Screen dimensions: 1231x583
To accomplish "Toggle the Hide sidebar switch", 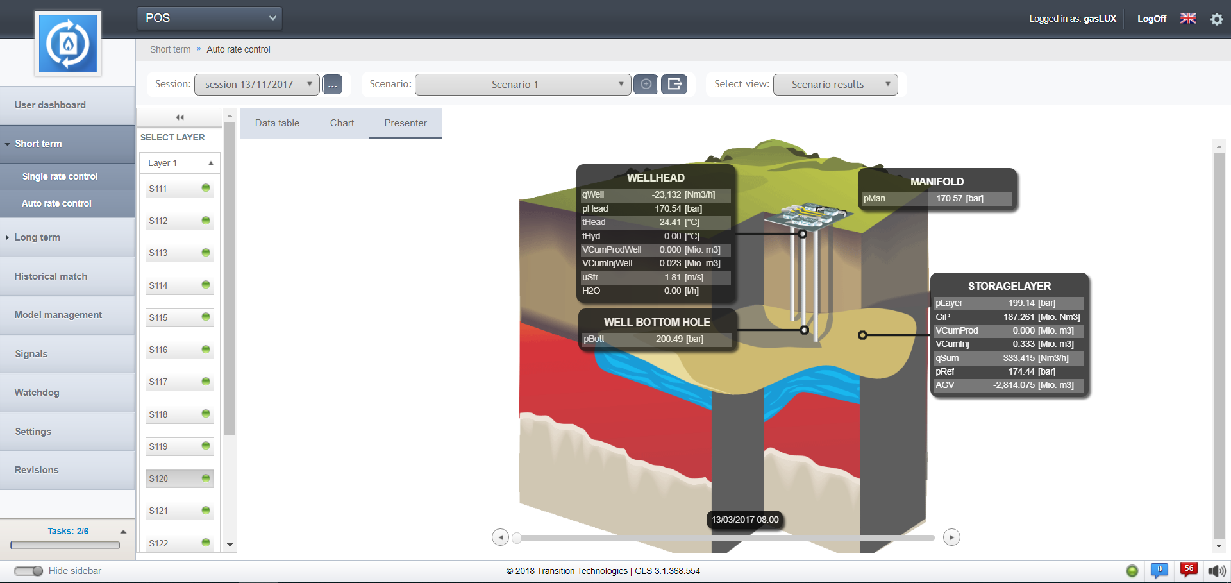I will coord(28,571).
